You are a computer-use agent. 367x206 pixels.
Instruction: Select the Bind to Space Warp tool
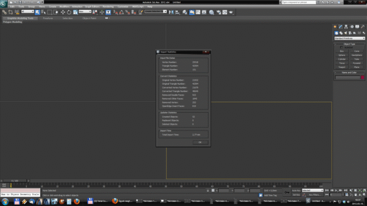pos(17,12)
